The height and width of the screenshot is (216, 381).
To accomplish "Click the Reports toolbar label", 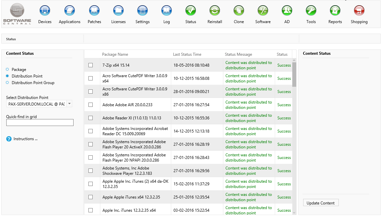I will 335,22.
